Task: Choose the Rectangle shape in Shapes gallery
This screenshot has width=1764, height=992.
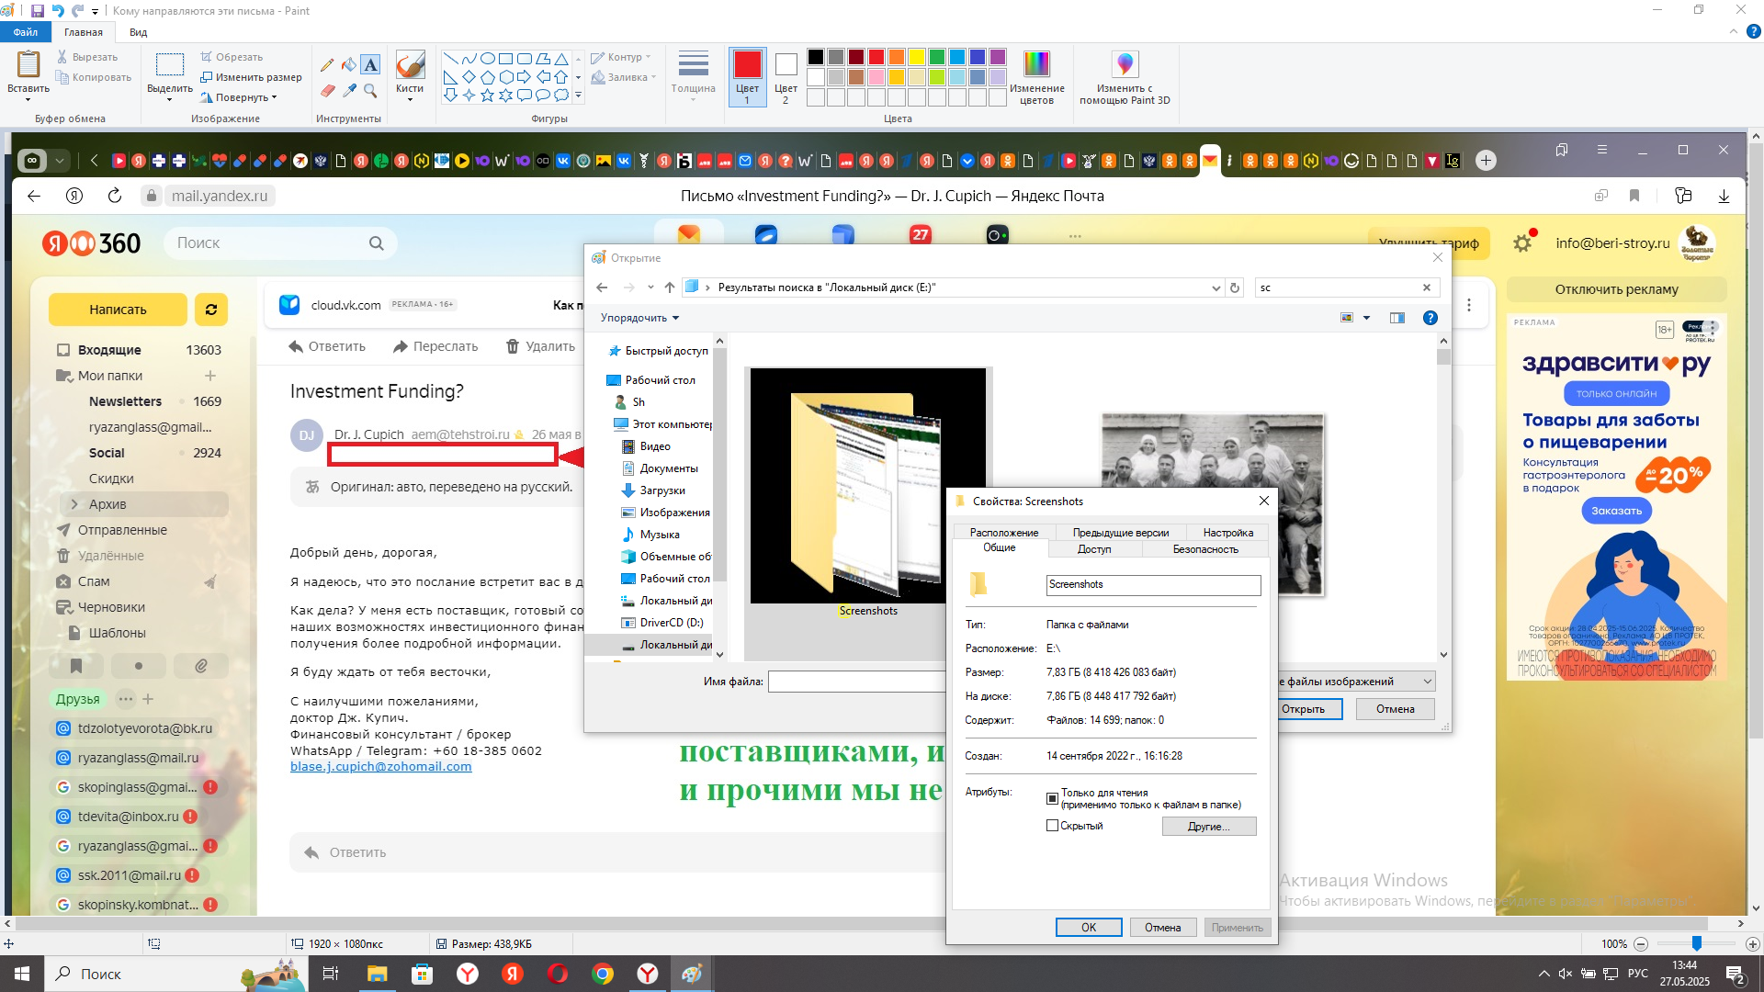Action: pos(505,58)
